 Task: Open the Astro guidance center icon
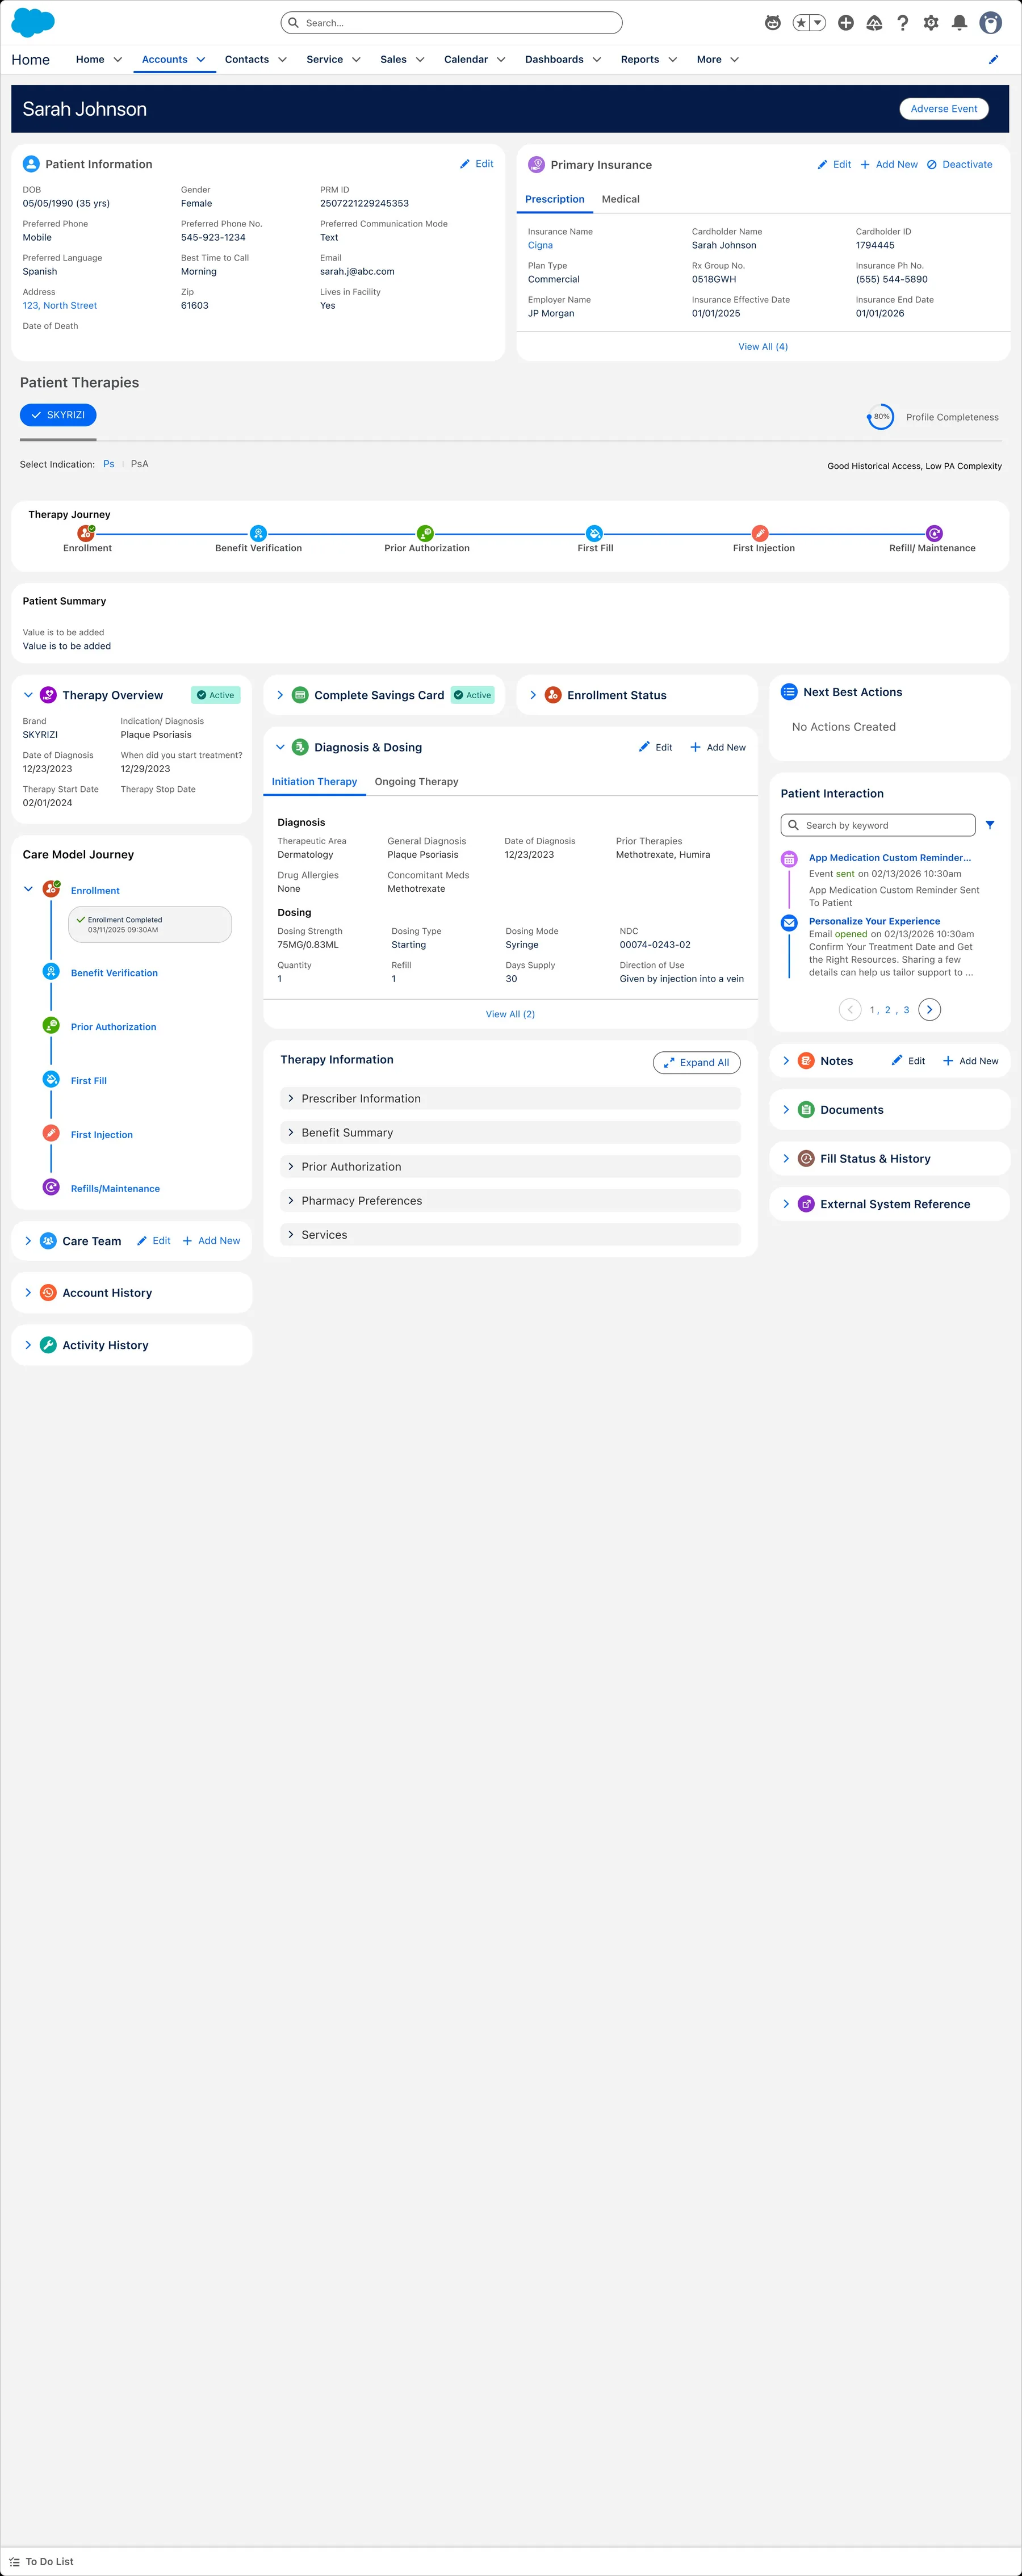(x=772, y=23)
